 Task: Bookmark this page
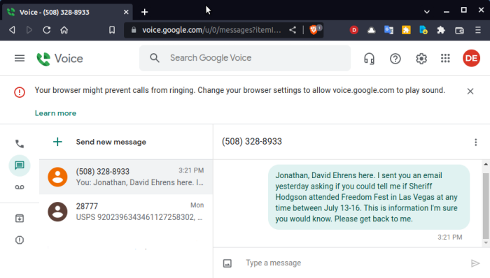(x=112, y=30)
